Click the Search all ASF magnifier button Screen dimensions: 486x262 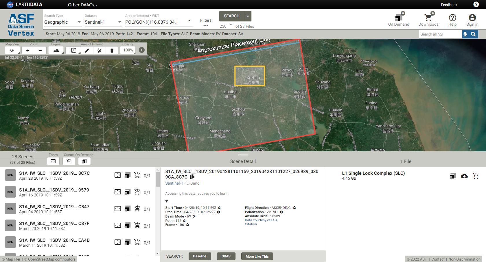tap(473, 34)
